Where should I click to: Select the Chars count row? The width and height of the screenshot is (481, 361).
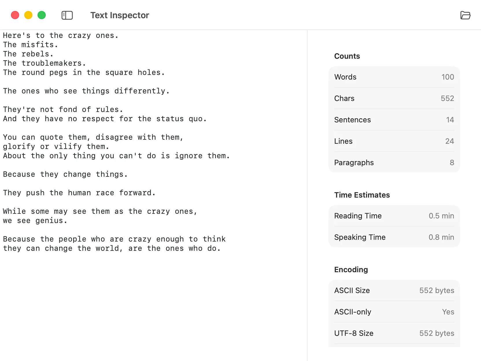click(394, 98)
